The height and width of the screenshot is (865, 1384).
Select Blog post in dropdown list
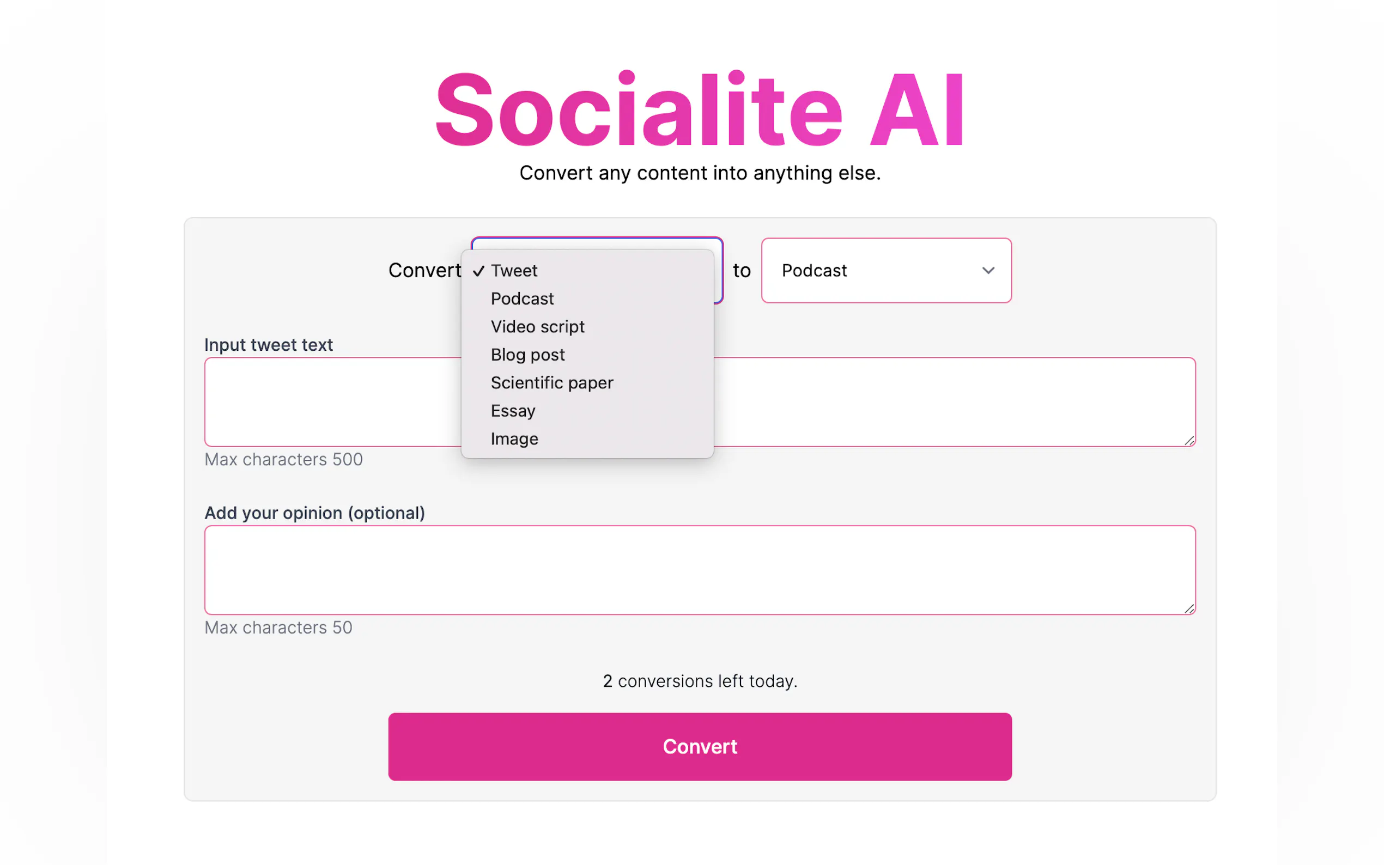(x=527, y=355)
